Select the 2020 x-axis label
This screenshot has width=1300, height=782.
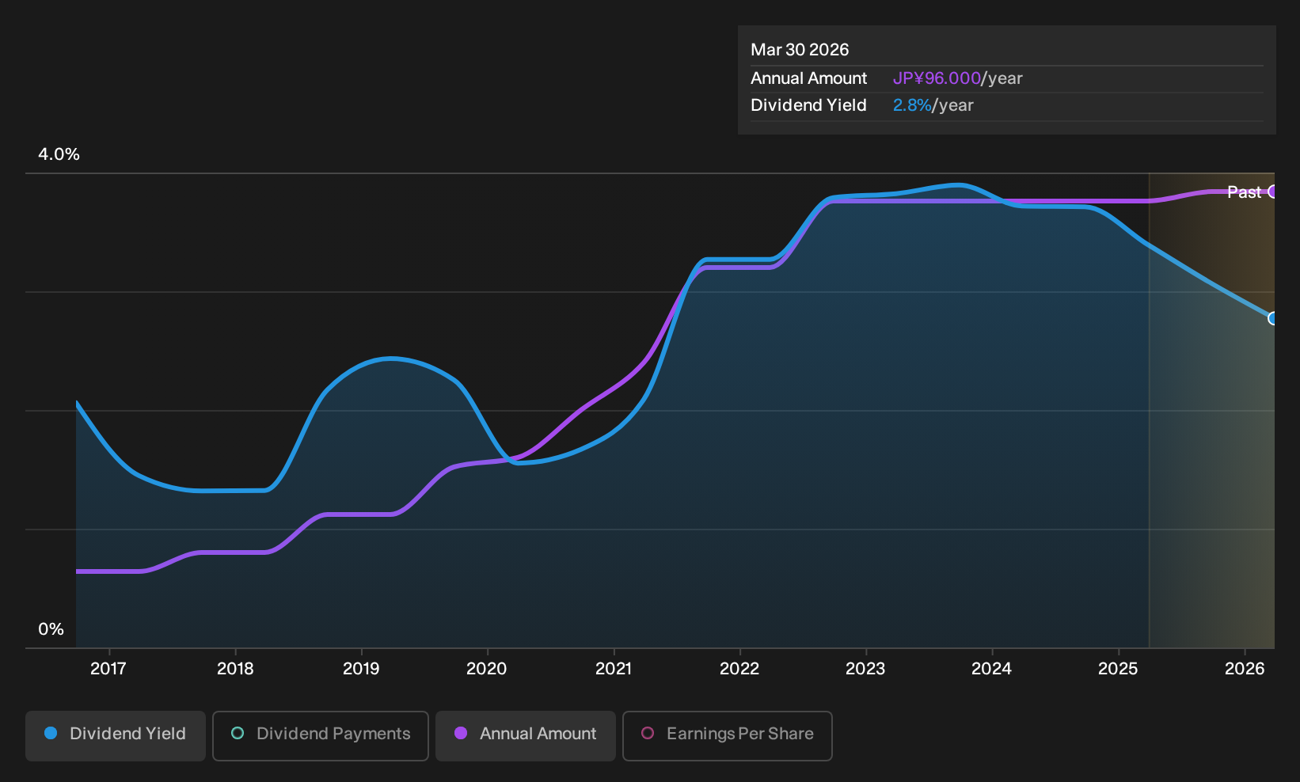[x=487, y=669]
